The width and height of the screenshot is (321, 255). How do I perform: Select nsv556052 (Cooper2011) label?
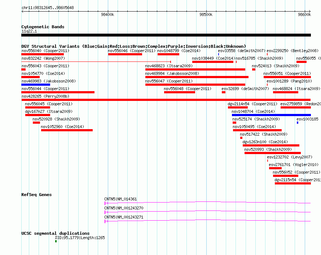click(296, 172)
